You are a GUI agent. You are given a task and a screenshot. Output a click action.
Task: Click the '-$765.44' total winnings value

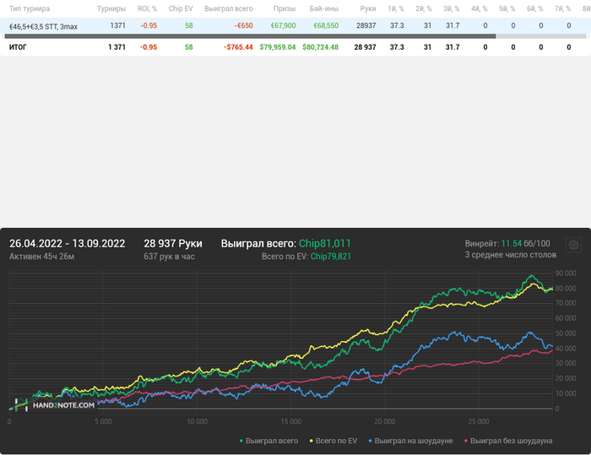click(238, 47)
